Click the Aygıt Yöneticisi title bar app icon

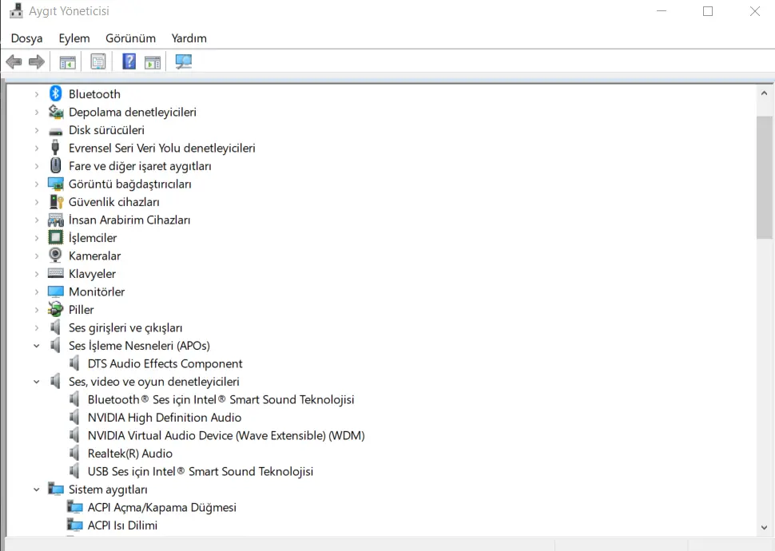pos(16,10)
